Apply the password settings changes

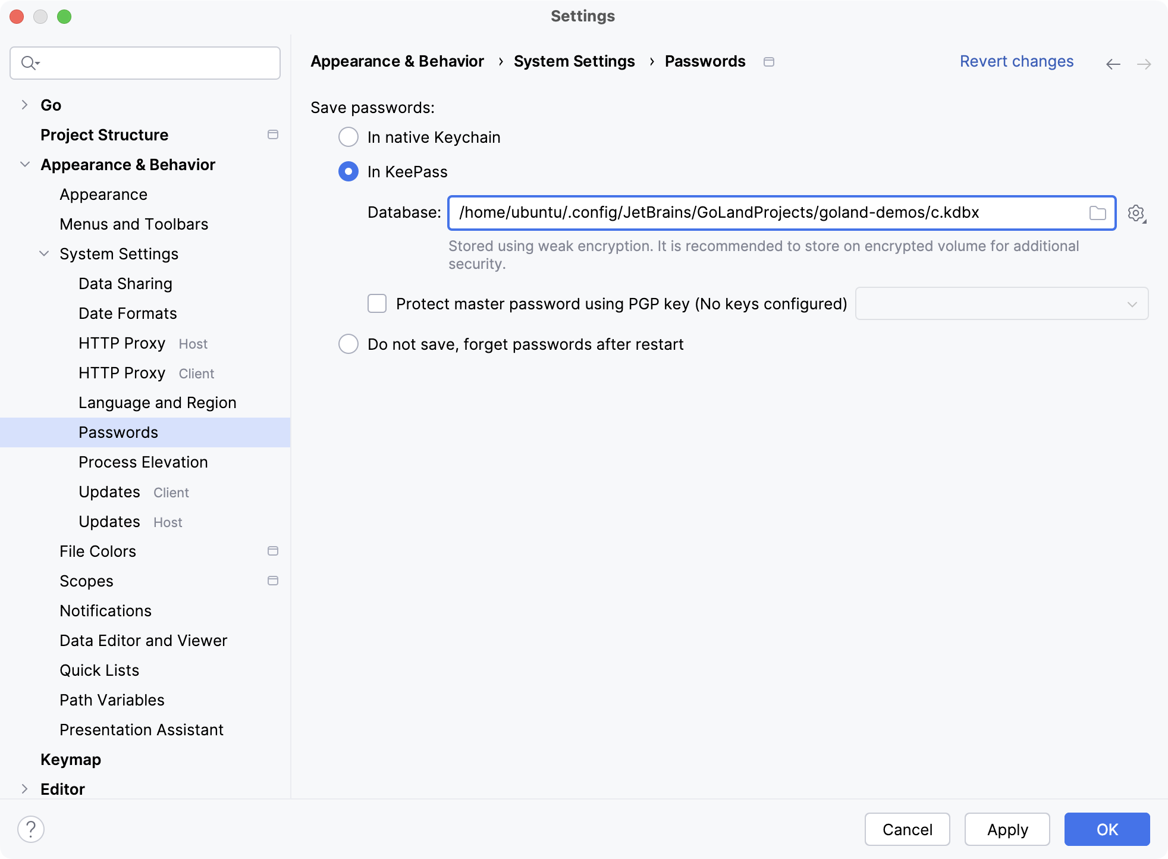[1007, 829]
